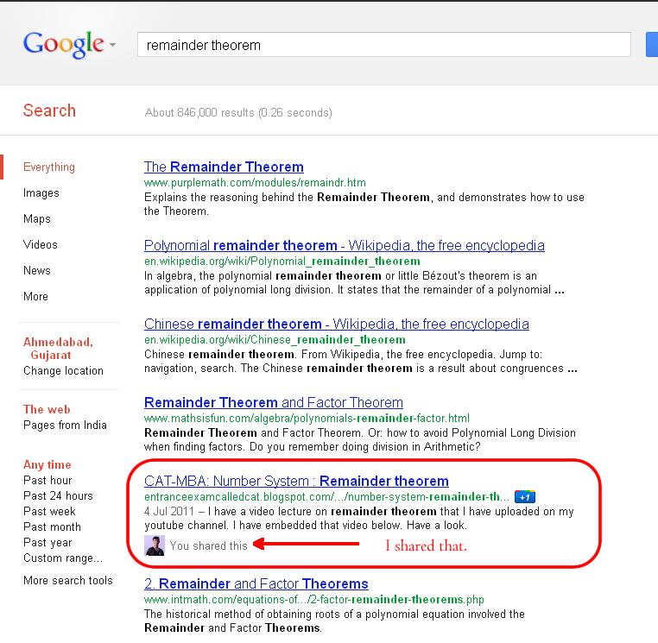
Task: Open Chinese remainder theorem Wikipedia result
Action: (x=337, y=324)
